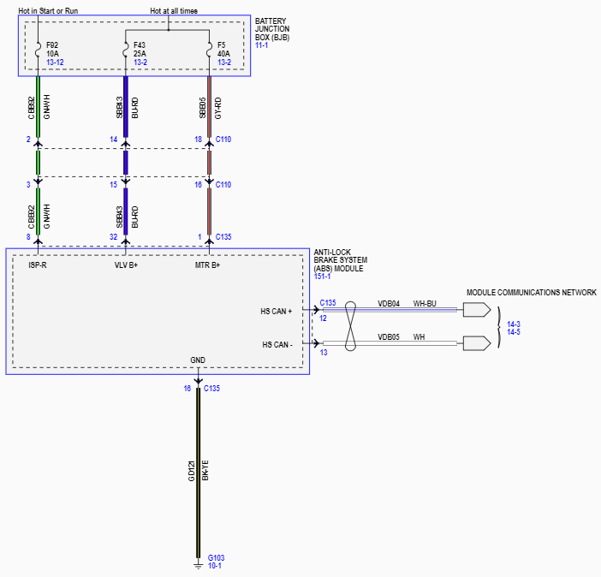Click the HS CAN - network arrow connector
601x577 pixels.
[476, 343]
